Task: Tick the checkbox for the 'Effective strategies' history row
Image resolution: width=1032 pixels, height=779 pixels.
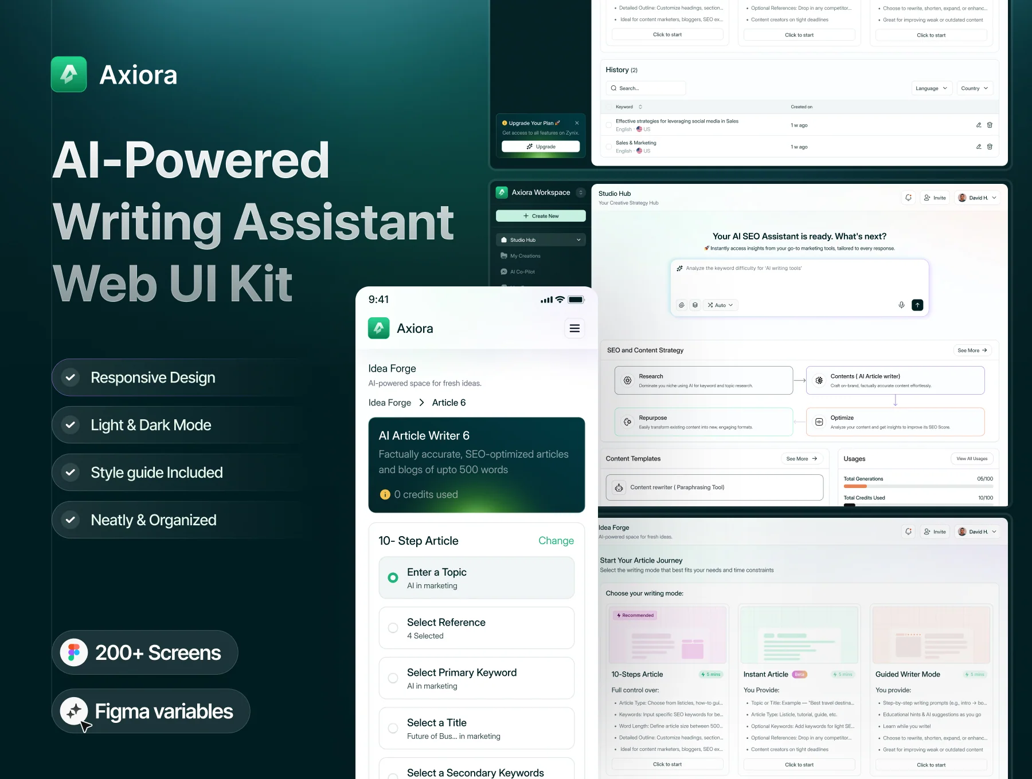Action: point(609,125)
